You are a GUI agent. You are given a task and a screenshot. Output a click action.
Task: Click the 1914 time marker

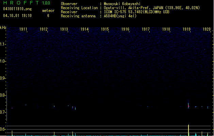click(84, 29)
